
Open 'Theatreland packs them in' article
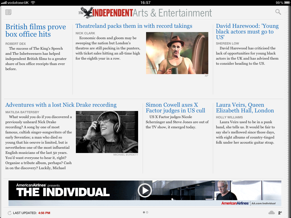(x=134, y=26)
